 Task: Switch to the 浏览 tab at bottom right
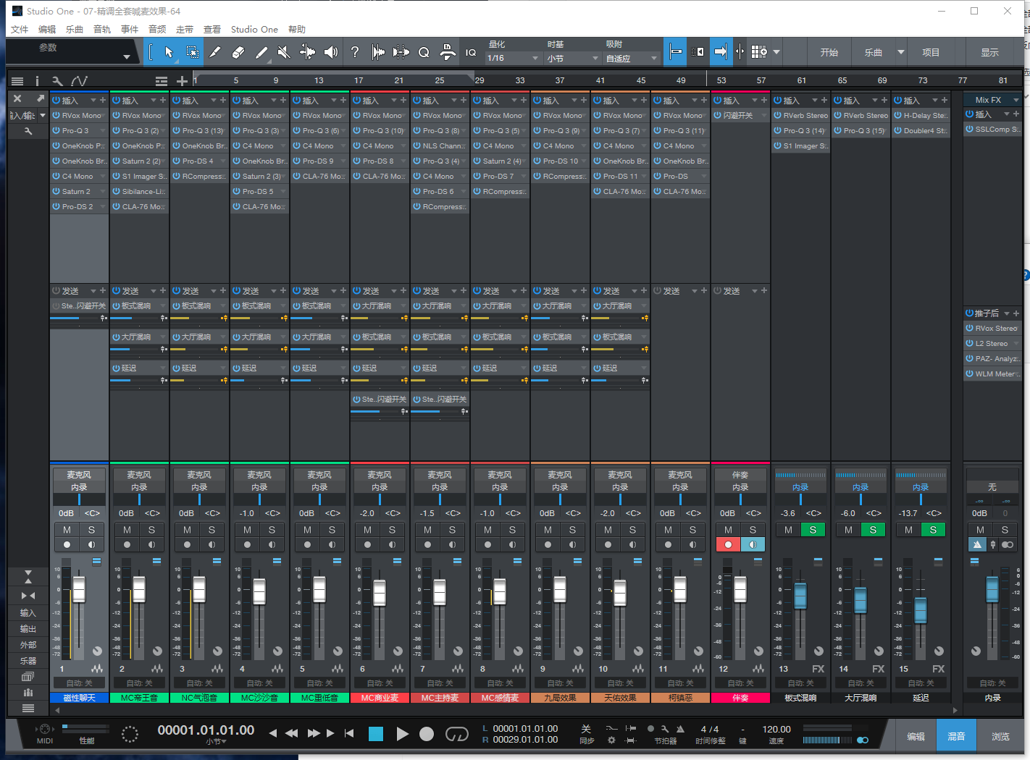pyautogui.click(x=1000, y=735)
